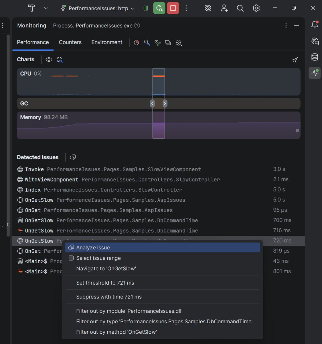The width and height of the screenshot is (322, 344).
Task: Expand the dropdown arrow beside the hammer icon
Action: (46, 8)
